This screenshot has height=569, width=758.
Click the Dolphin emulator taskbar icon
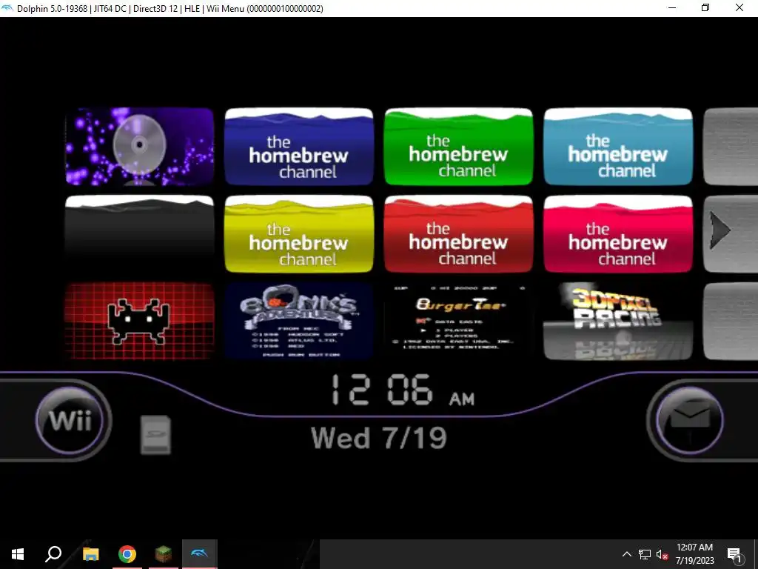coord(200,554)
